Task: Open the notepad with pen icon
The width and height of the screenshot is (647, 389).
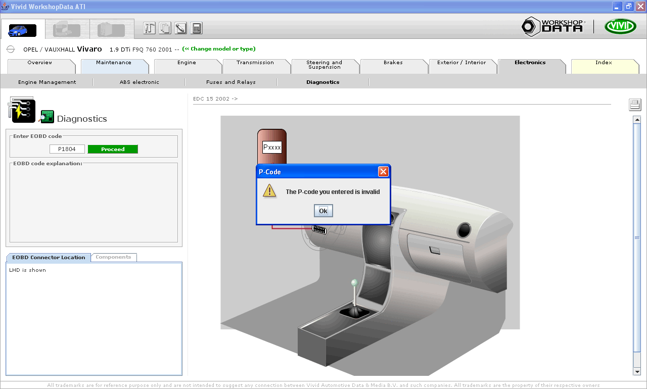Action: click(x=181, y=28)
